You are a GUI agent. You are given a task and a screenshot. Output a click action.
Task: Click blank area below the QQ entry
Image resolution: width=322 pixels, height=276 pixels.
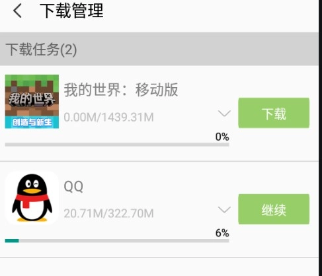159,267
